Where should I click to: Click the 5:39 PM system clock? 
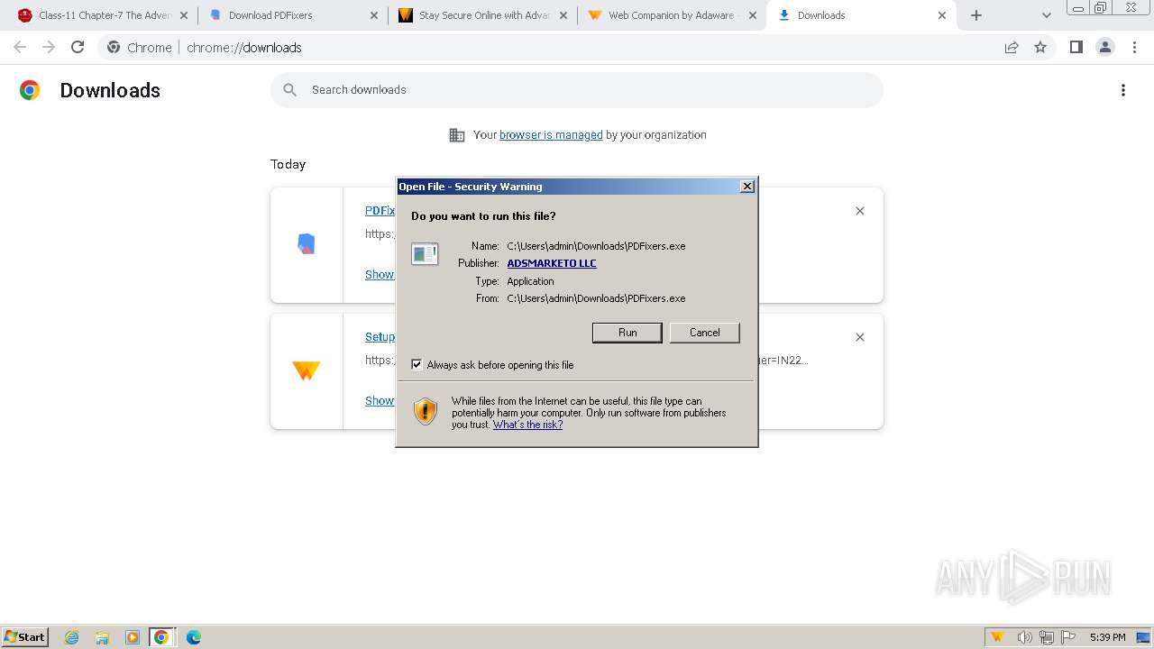tap(1107, 637)
